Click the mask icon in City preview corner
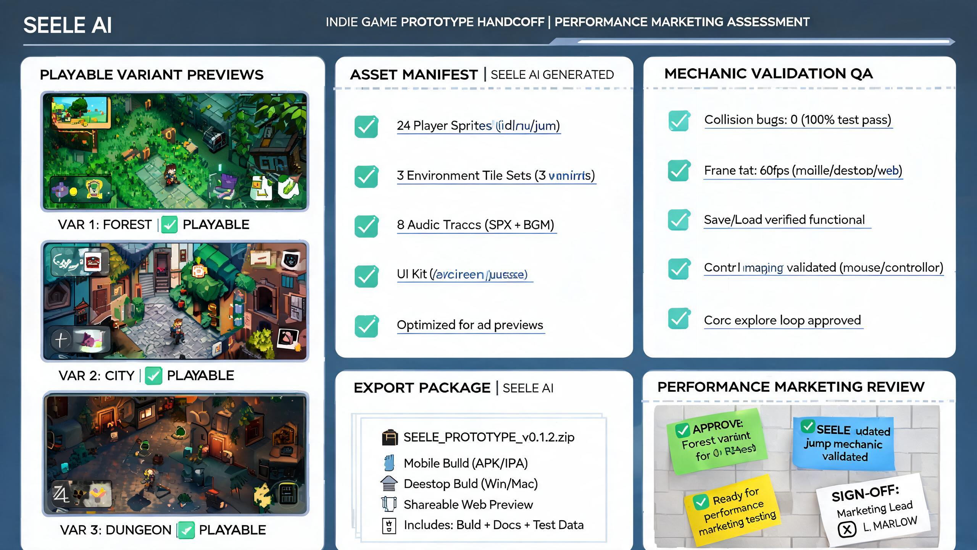Viewport: 977px width, 550px height. pyautogui.click(x=292, y=260)
